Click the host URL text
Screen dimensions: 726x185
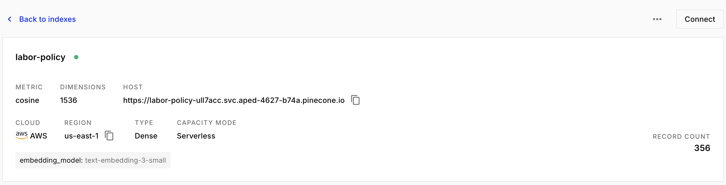234,100
